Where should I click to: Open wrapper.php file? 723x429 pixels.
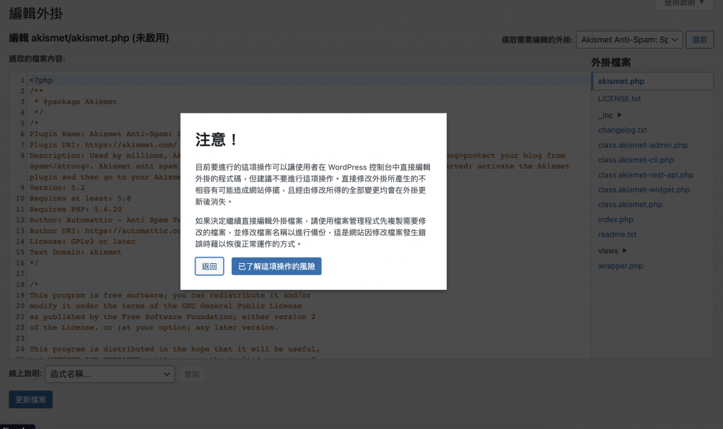620,266
